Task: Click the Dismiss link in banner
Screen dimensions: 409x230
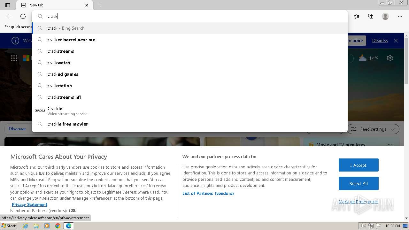Action: [380, 41]
